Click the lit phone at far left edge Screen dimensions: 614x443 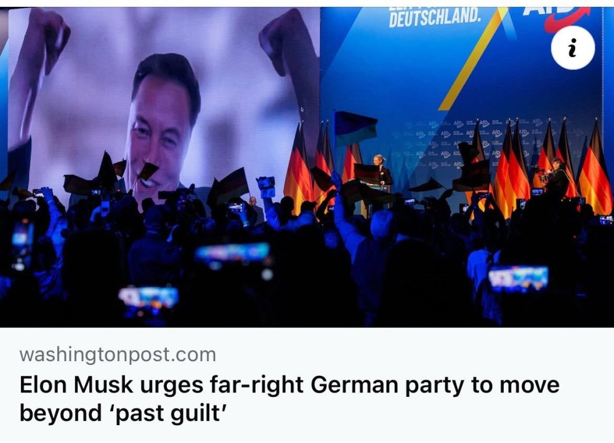click(x=22, y=245)
